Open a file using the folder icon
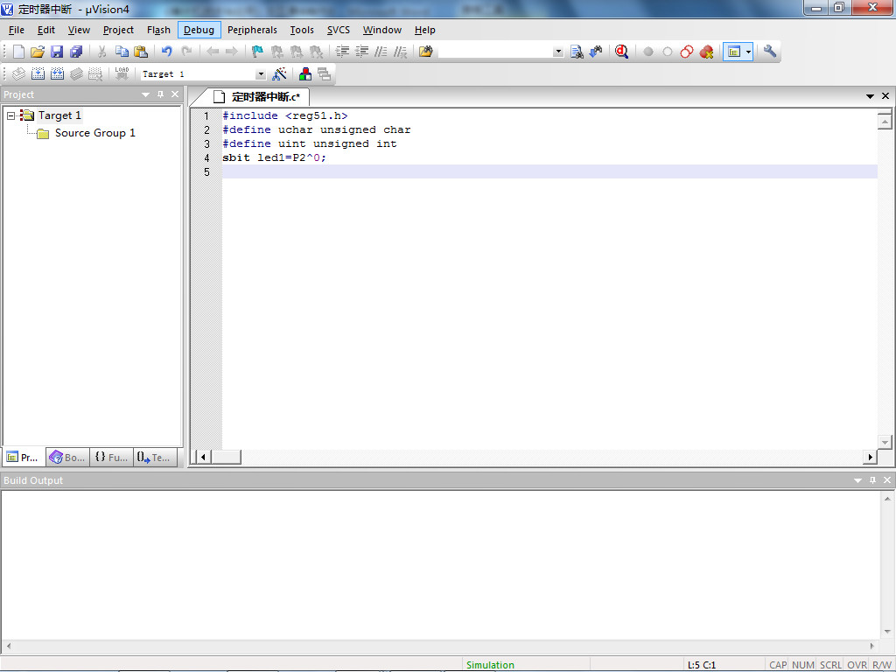The image size is (896, 672). tap(38, 52)
